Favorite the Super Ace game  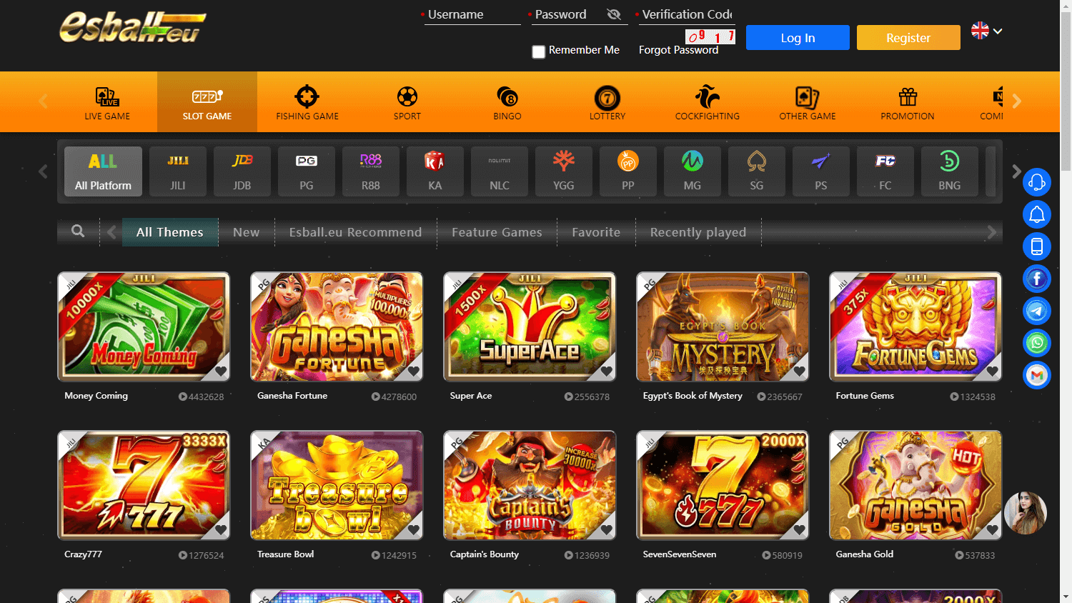607,371
